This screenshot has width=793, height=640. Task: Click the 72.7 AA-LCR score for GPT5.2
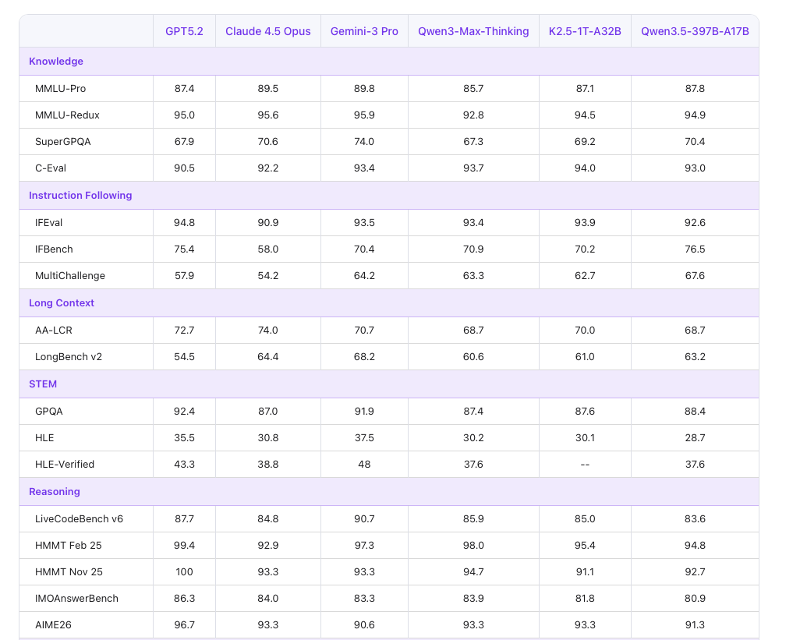(x=184, y=331)
